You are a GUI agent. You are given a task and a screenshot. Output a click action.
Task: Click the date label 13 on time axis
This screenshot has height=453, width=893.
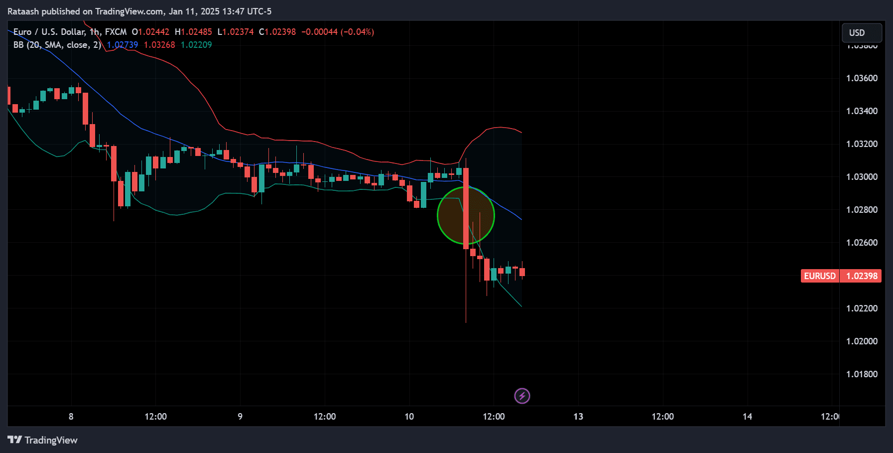[578, 417]
